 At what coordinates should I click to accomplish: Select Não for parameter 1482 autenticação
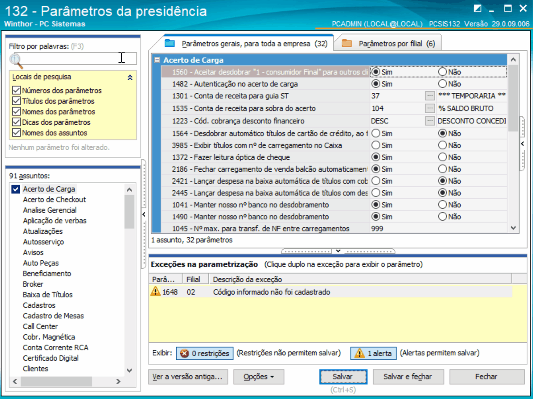point(442,84)
